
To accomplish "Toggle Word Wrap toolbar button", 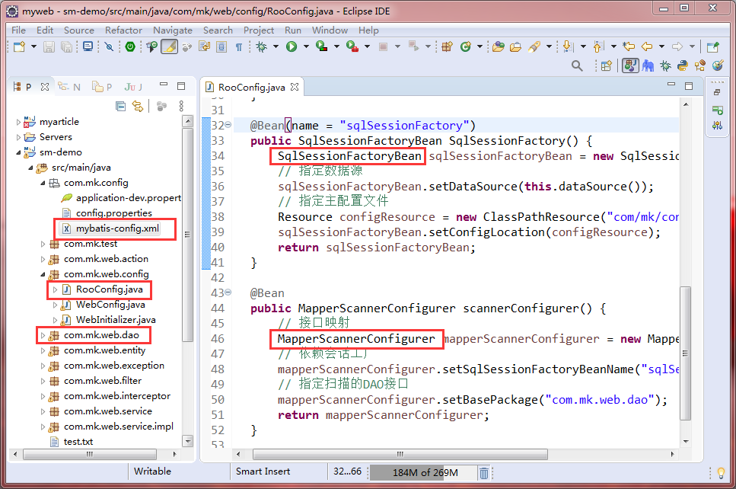I will pyautogui.click(x=204, y=46).
